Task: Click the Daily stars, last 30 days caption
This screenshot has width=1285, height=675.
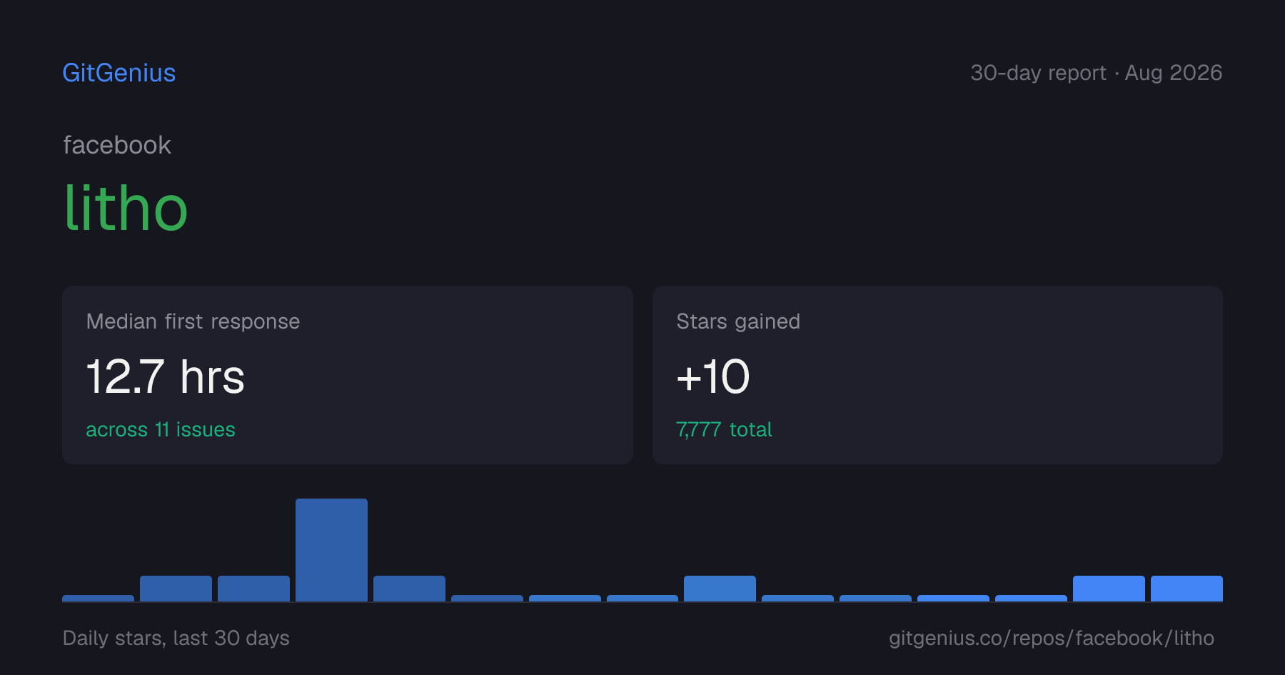Action: 176,638
